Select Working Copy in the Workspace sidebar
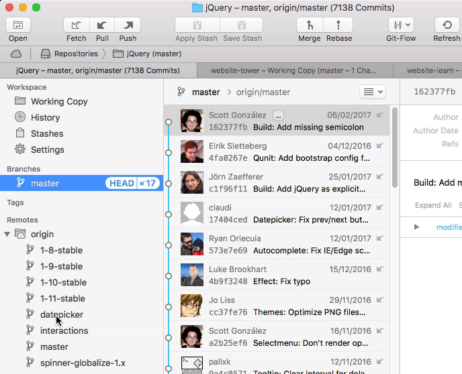The width and height of the screenshot is (462, 374). (x=59, y=101)
